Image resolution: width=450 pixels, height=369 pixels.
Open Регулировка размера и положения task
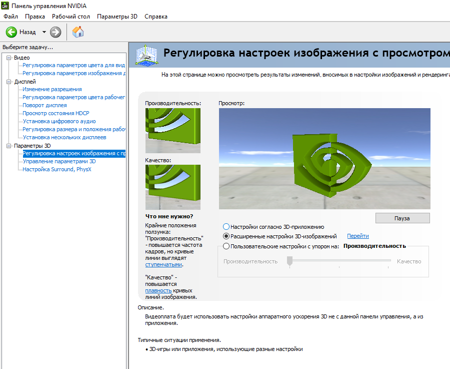point(74,129)
